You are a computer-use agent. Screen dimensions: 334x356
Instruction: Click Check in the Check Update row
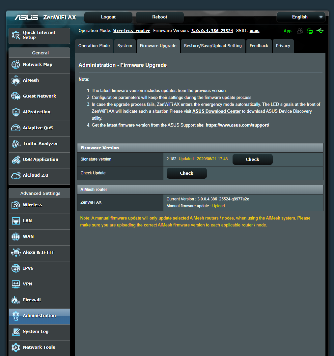186,173
